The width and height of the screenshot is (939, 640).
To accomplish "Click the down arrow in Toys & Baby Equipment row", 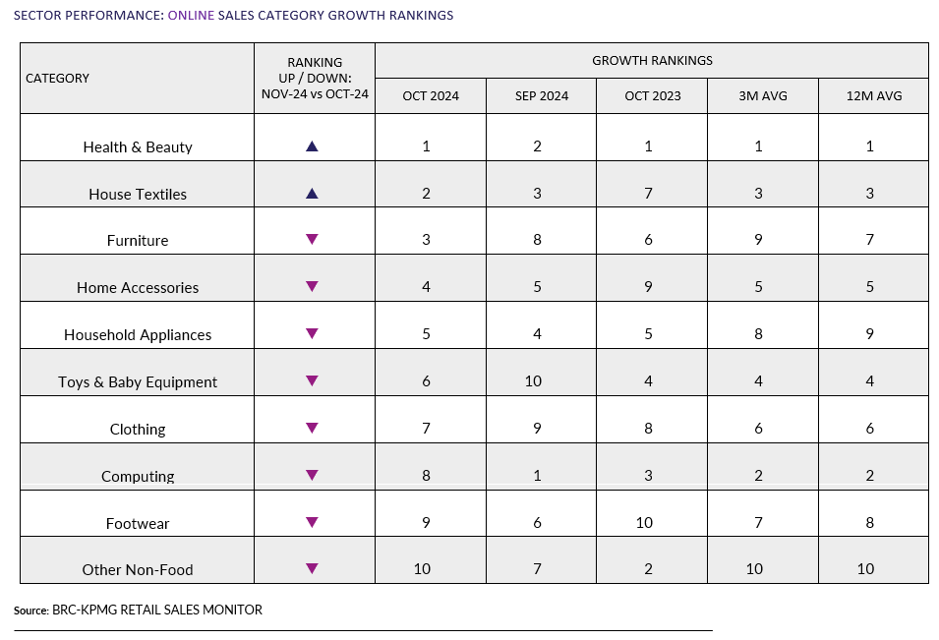I will click(312, 380).
